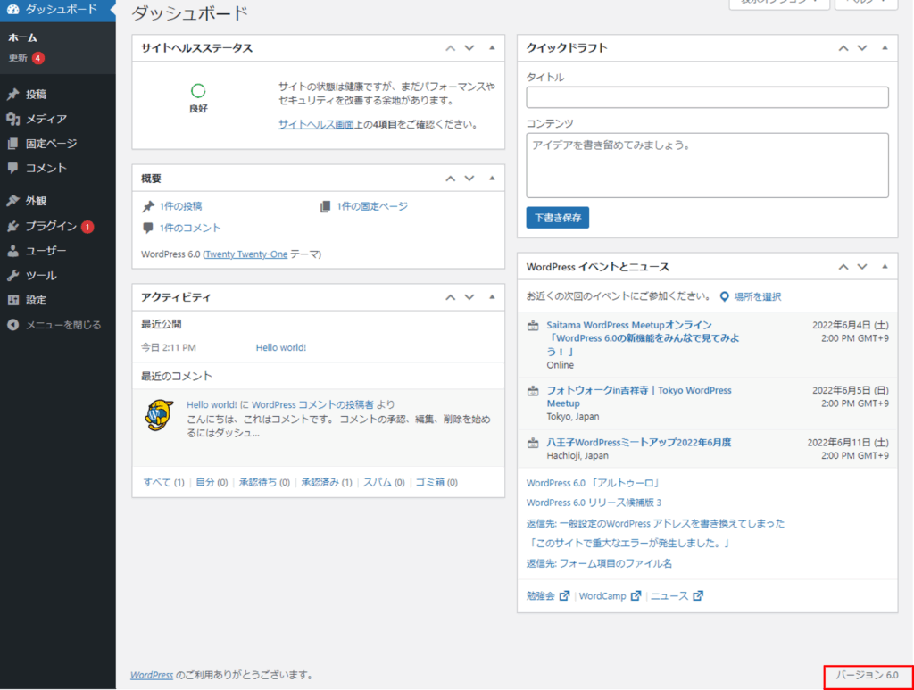This screenshot has width=914, height=690.
Task: Move the クイックドラフト panel down
Action: [862, 48]
